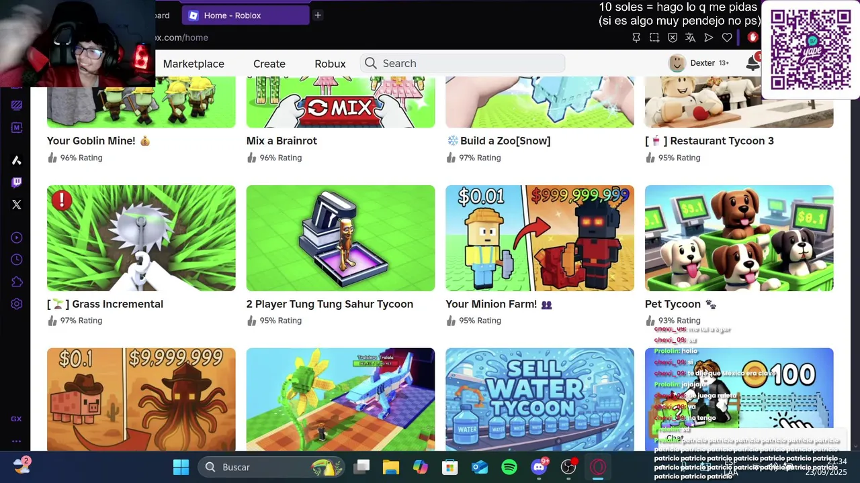The height and width of the screenshot is (483, 860).
Task: Open the Restaurant Tycoon 3 title link
Action: tap(709, 141)
